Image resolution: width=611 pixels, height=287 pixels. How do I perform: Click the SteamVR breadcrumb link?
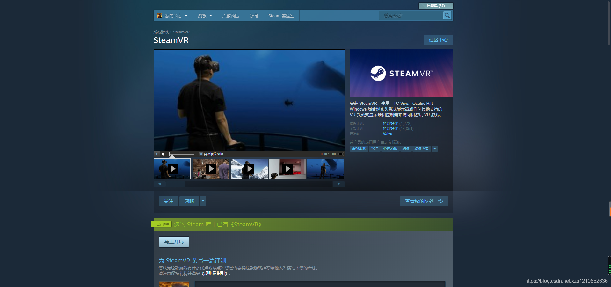[x=181, y=32]
